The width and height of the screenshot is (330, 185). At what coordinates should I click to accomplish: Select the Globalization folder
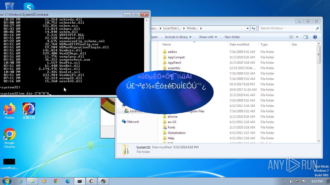(177, 133)
